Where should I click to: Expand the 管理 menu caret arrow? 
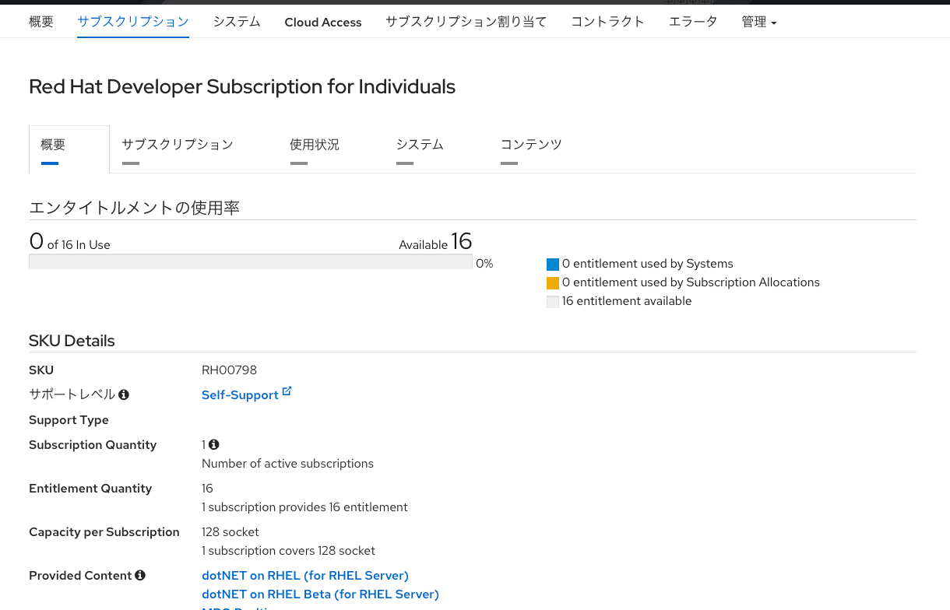(775, 23)
